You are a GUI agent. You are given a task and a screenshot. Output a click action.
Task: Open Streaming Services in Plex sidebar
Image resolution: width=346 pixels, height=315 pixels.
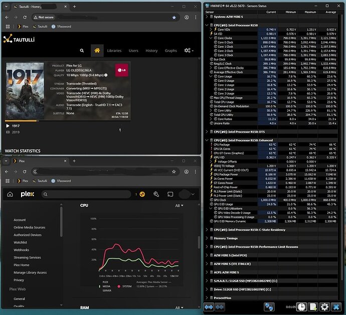(27, 257)
